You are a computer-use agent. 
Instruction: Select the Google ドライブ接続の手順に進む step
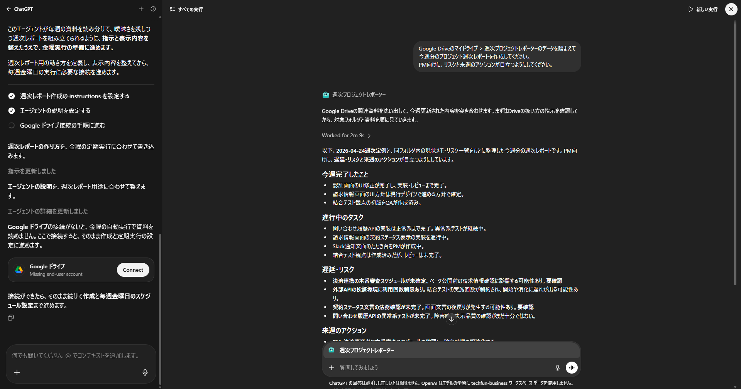[x=62, y=125]
